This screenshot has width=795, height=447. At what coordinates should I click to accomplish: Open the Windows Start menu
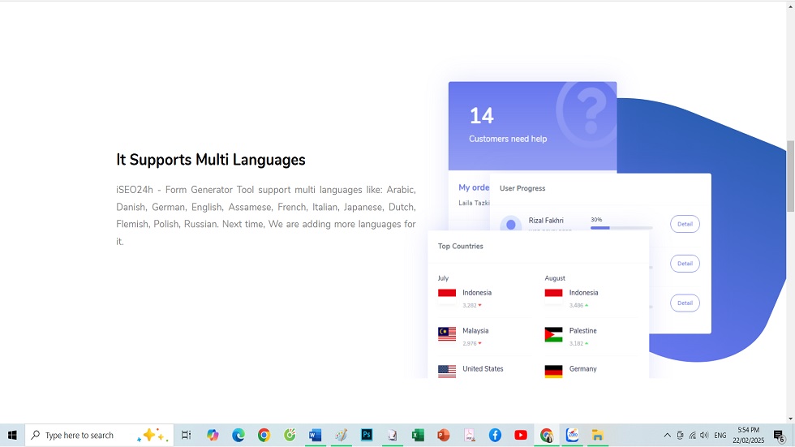(x=12, y=436)
